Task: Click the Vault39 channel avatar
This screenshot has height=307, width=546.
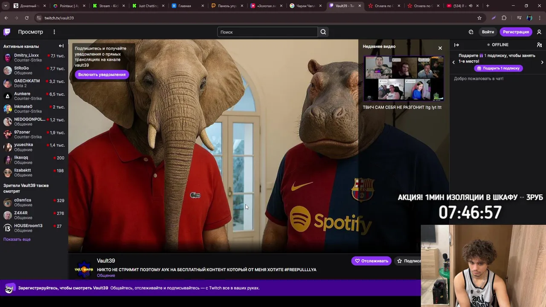Action: click(84, 269)
